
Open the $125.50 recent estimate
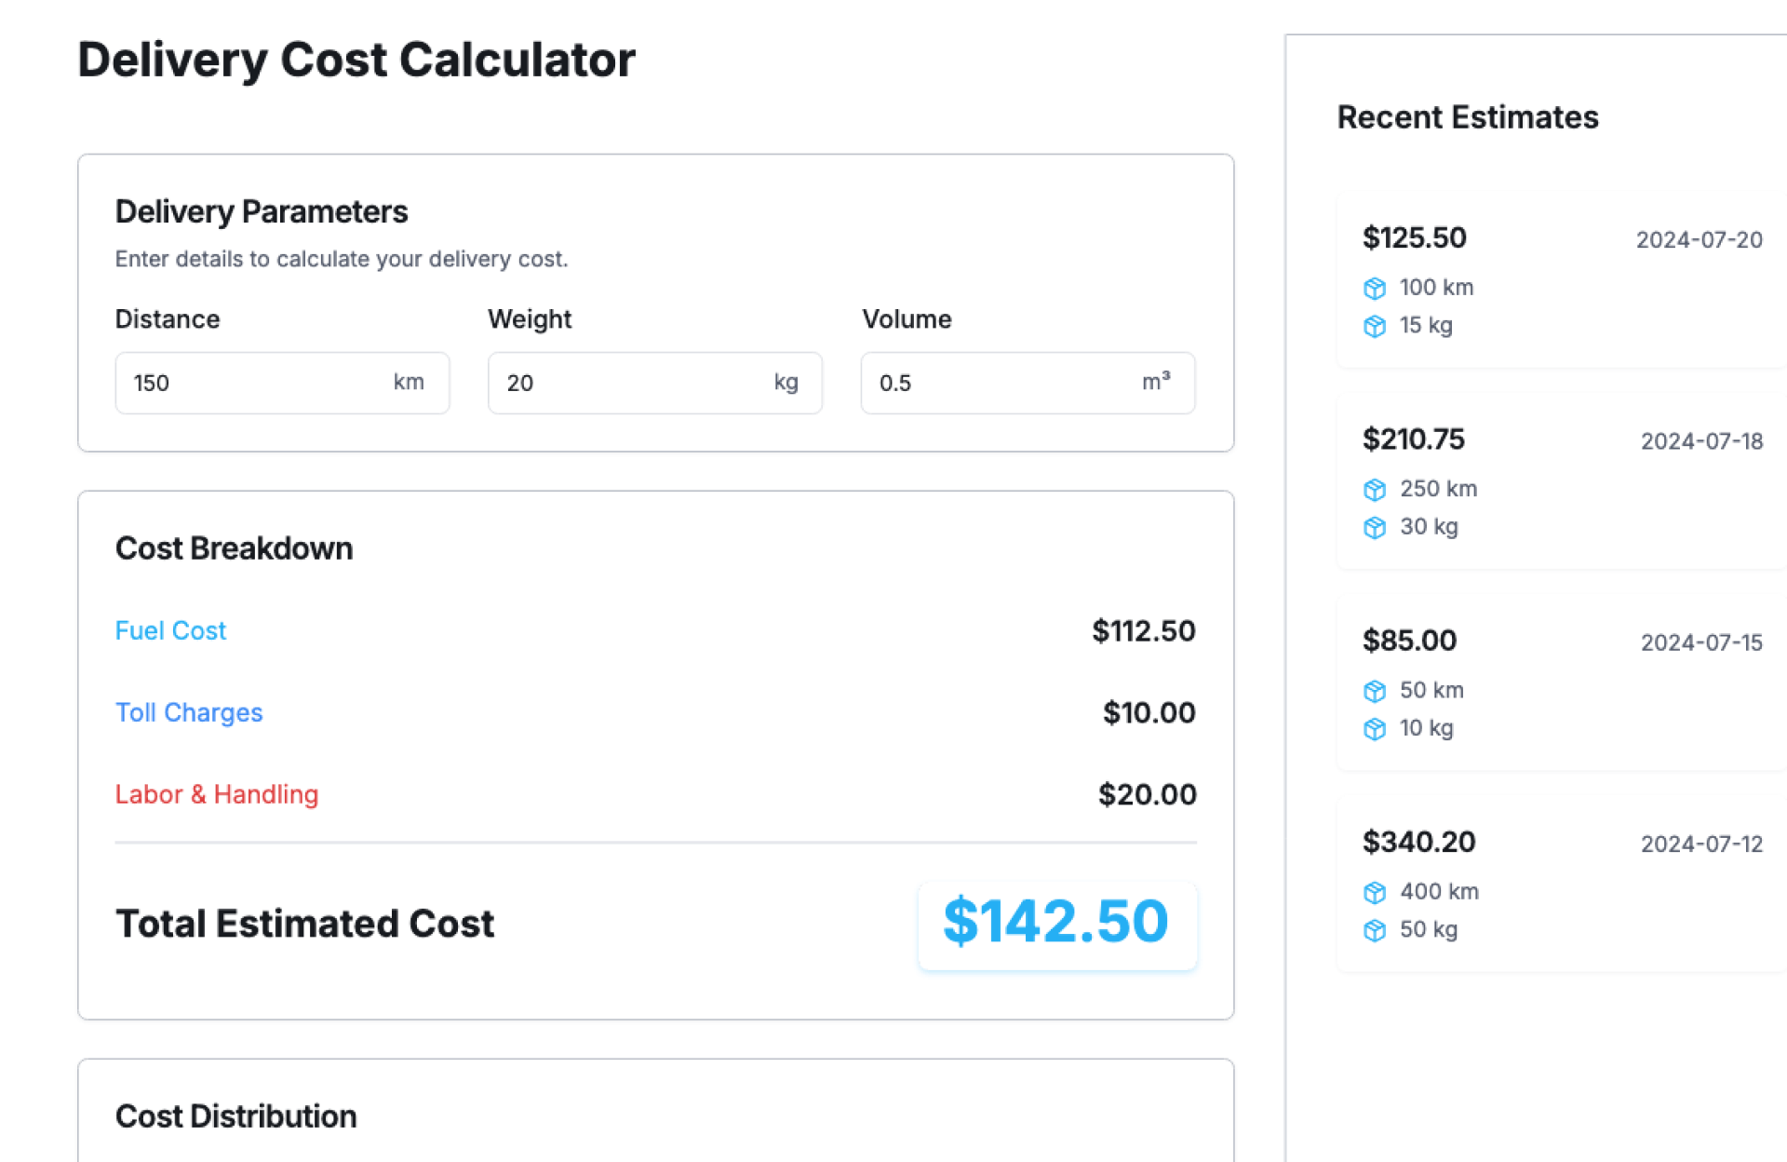[1562, 279]
